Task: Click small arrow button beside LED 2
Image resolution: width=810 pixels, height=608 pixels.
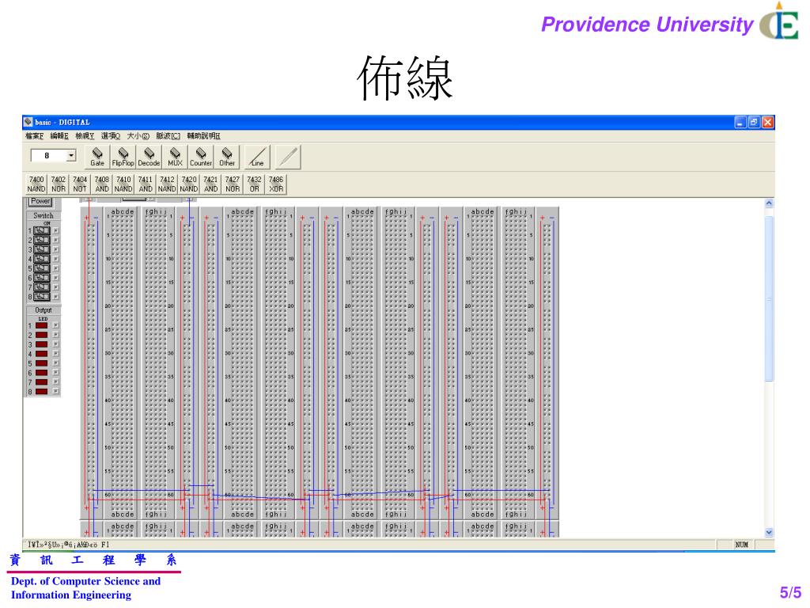Action: [56, 335]
